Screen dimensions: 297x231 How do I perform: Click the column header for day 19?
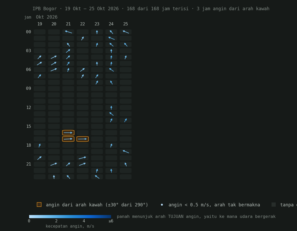(x=40, y=24)
